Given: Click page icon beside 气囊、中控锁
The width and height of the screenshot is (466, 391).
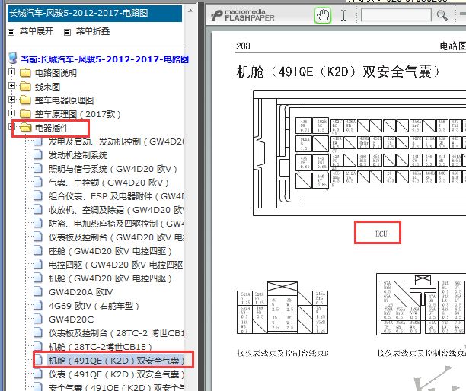Looking at the screenshot, I should coord(38,182).
